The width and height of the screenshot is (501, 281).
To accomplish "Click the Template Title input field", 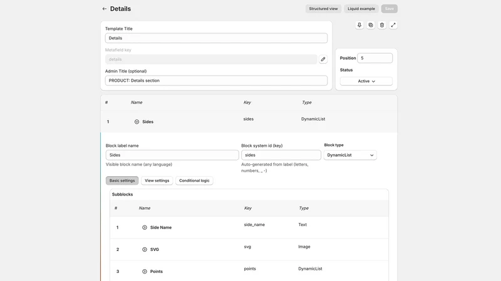I will [216, 38].
